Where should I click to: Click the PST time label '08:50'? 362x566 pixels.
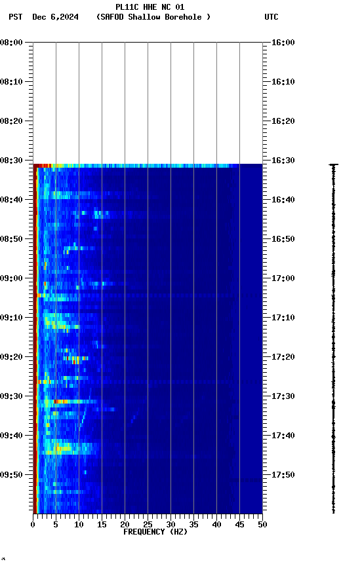pyautogui.click(x=11, y=239)
